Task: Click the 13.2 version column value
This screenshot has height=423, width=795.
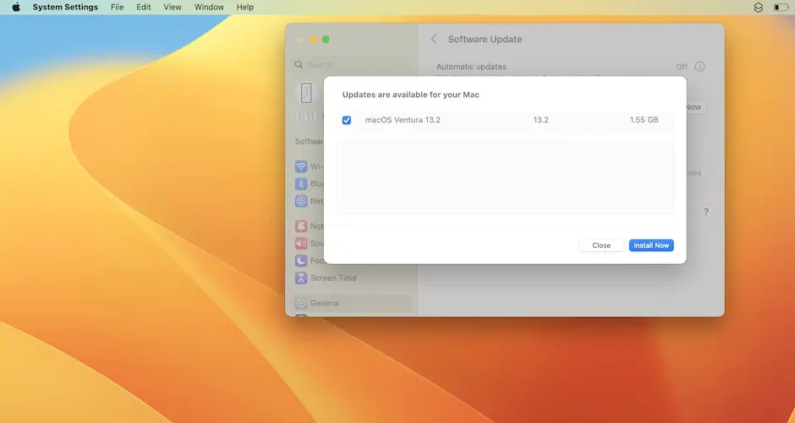Action: coord(540,120)
